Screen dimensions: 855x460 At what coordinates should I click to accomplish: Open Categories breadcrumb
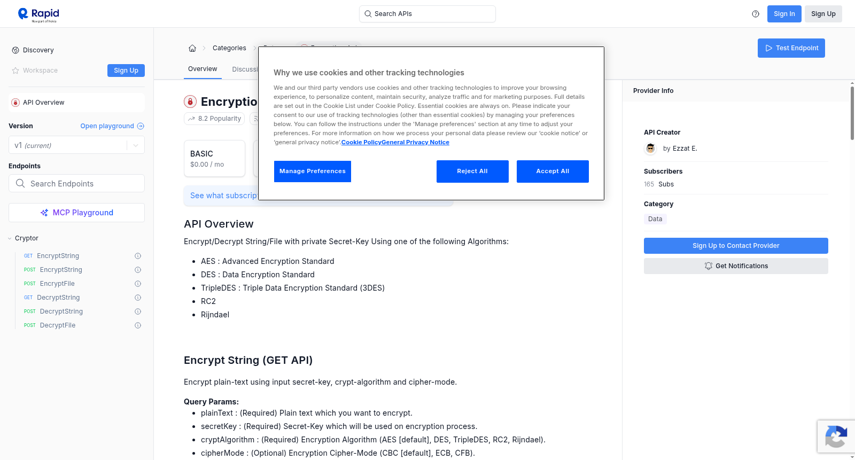(x=229, y=48)
